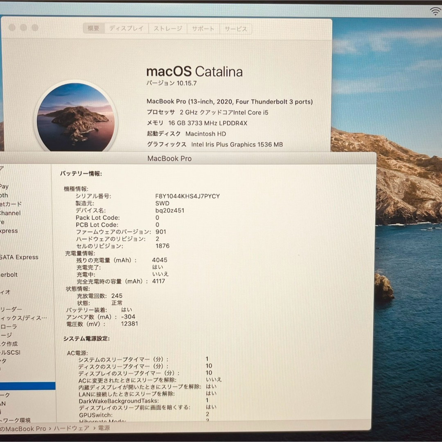Click the AC電源 label
This screenshot has height=442, width=442.
[77, 353]
